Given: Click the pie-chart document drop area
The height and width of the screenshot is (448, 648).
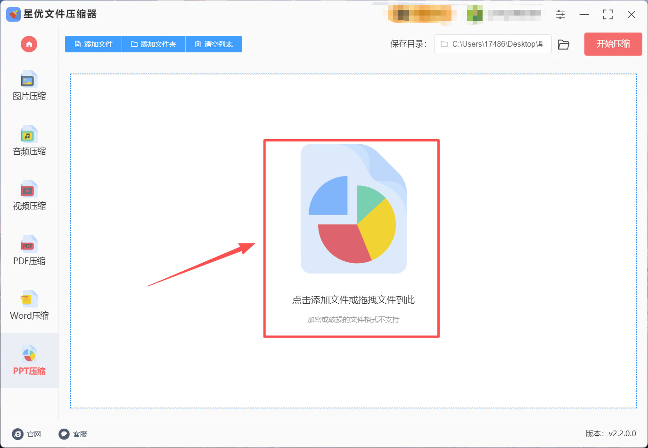Looking at the screenshot, I should click(353, 209).
